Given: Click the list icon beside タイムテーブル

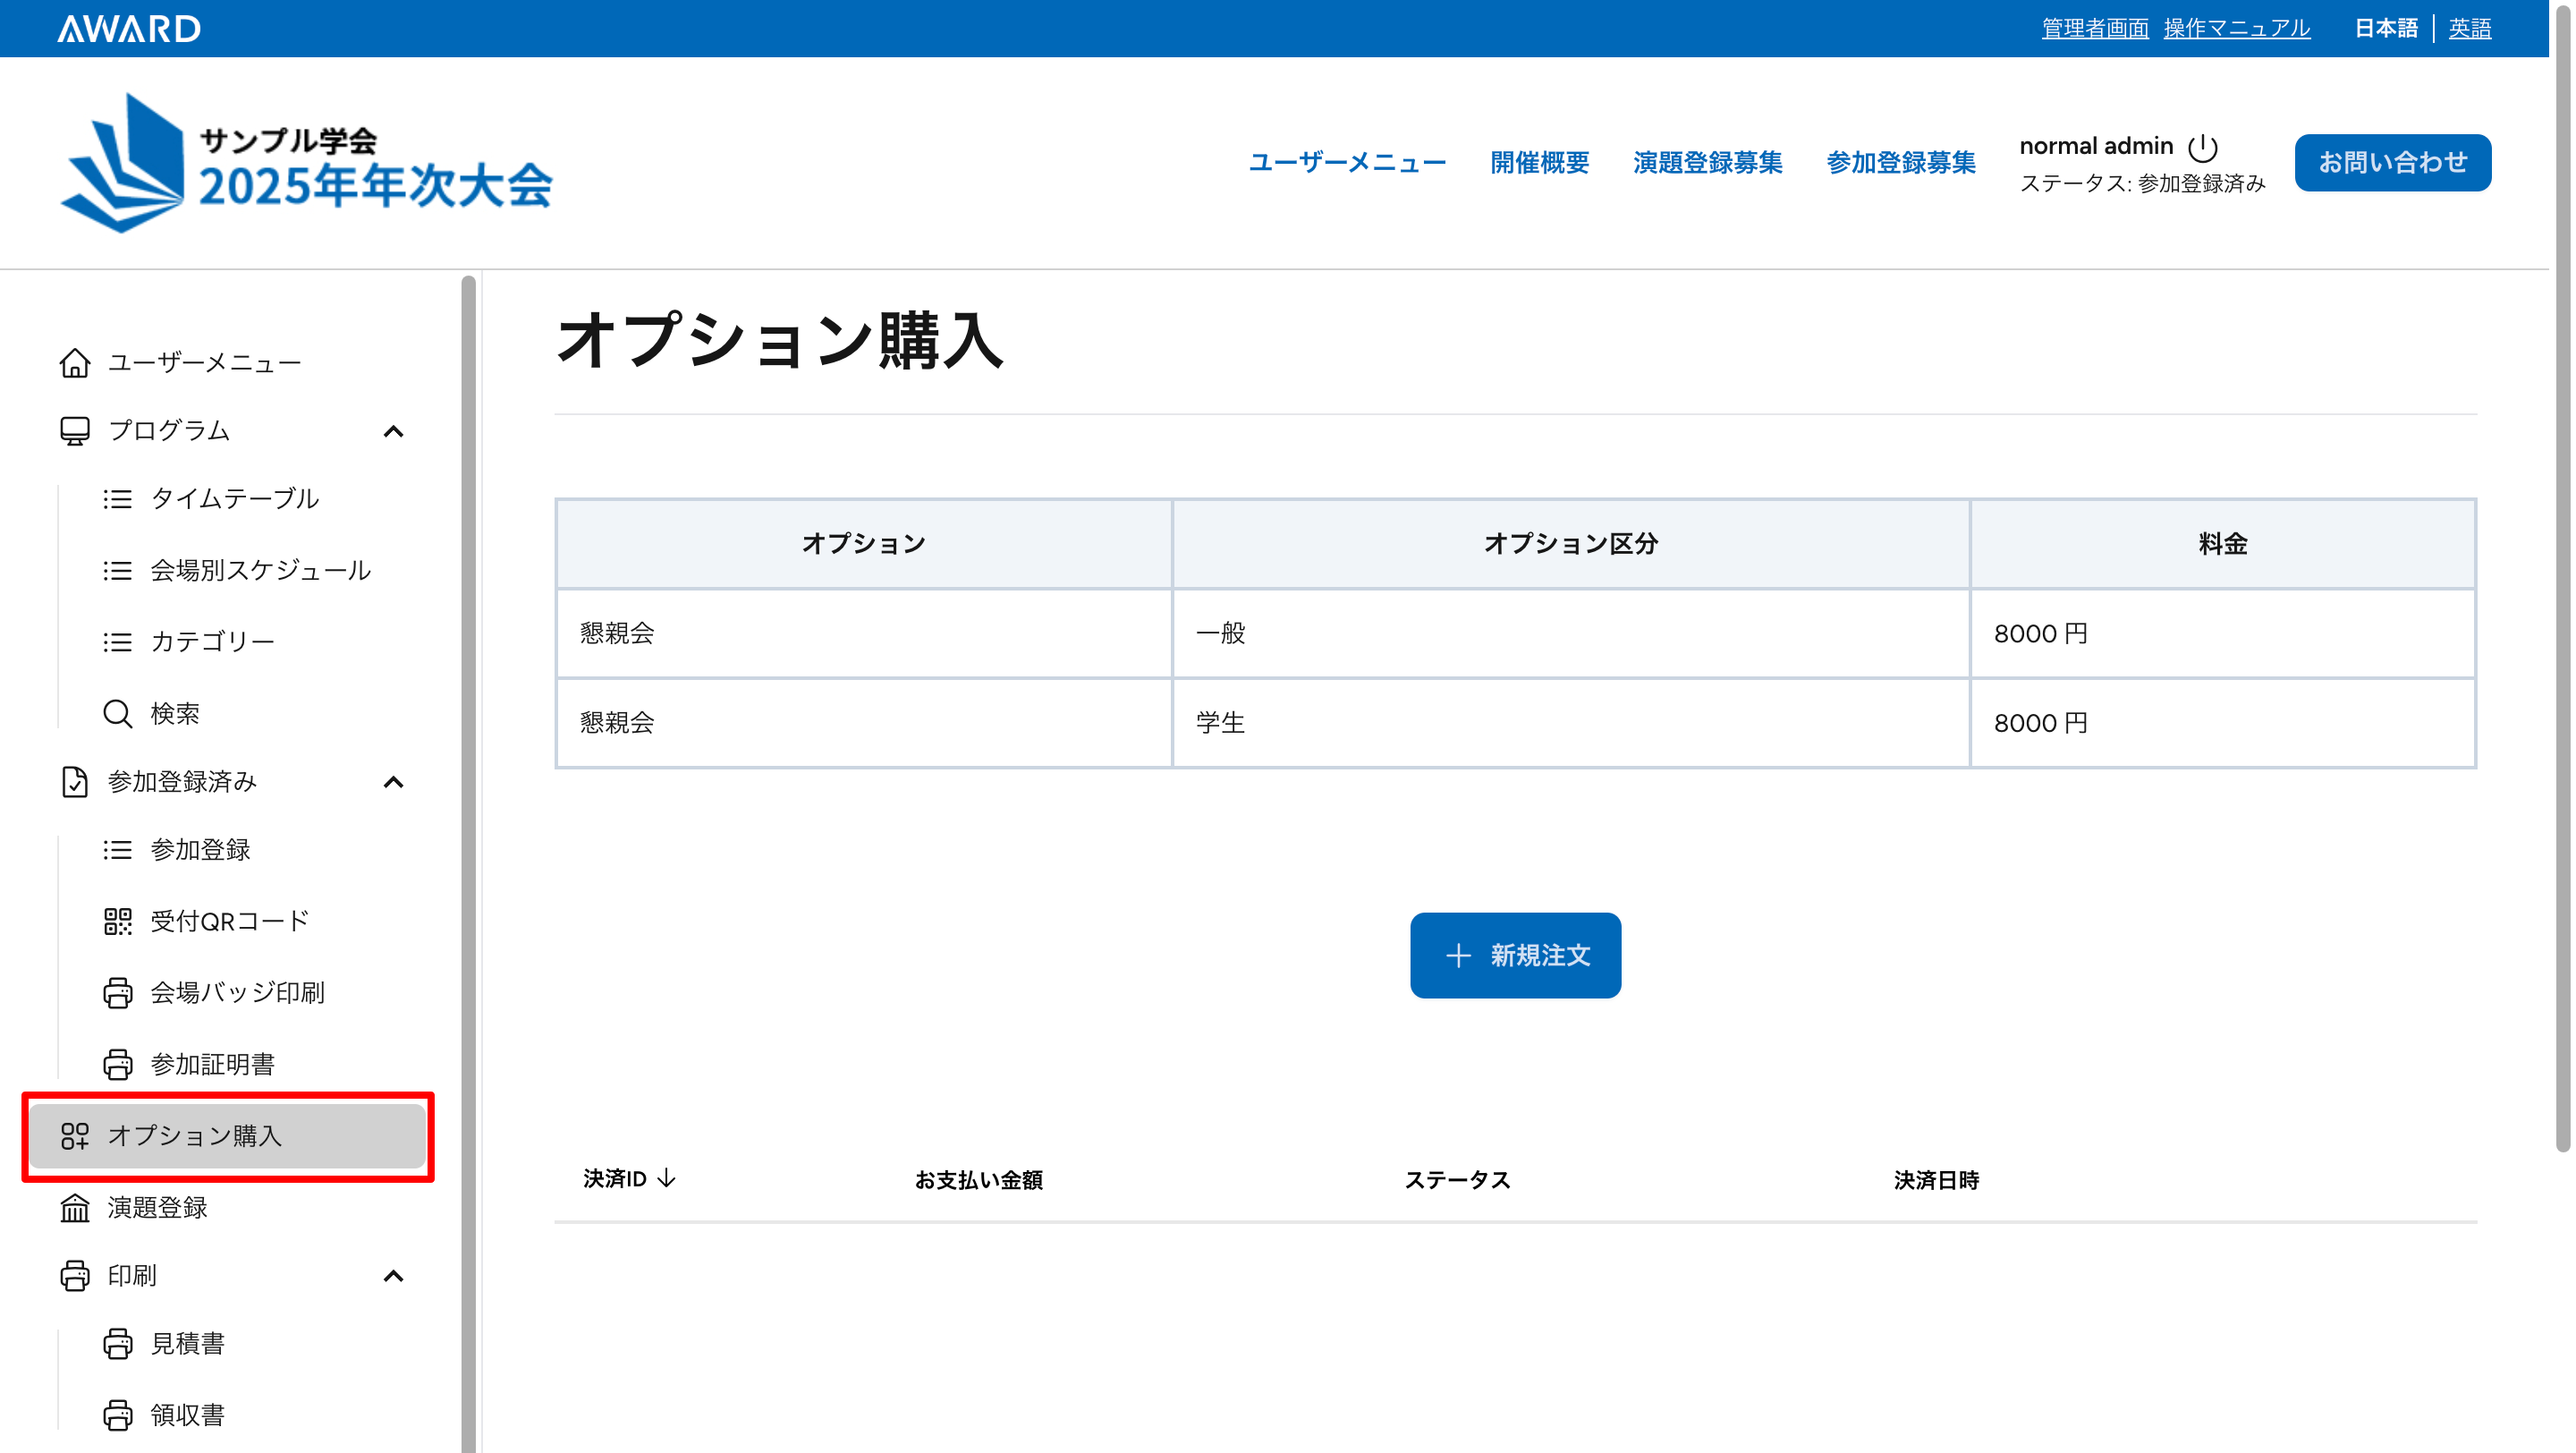Looking at the screenshot, I should coord(117,499).
